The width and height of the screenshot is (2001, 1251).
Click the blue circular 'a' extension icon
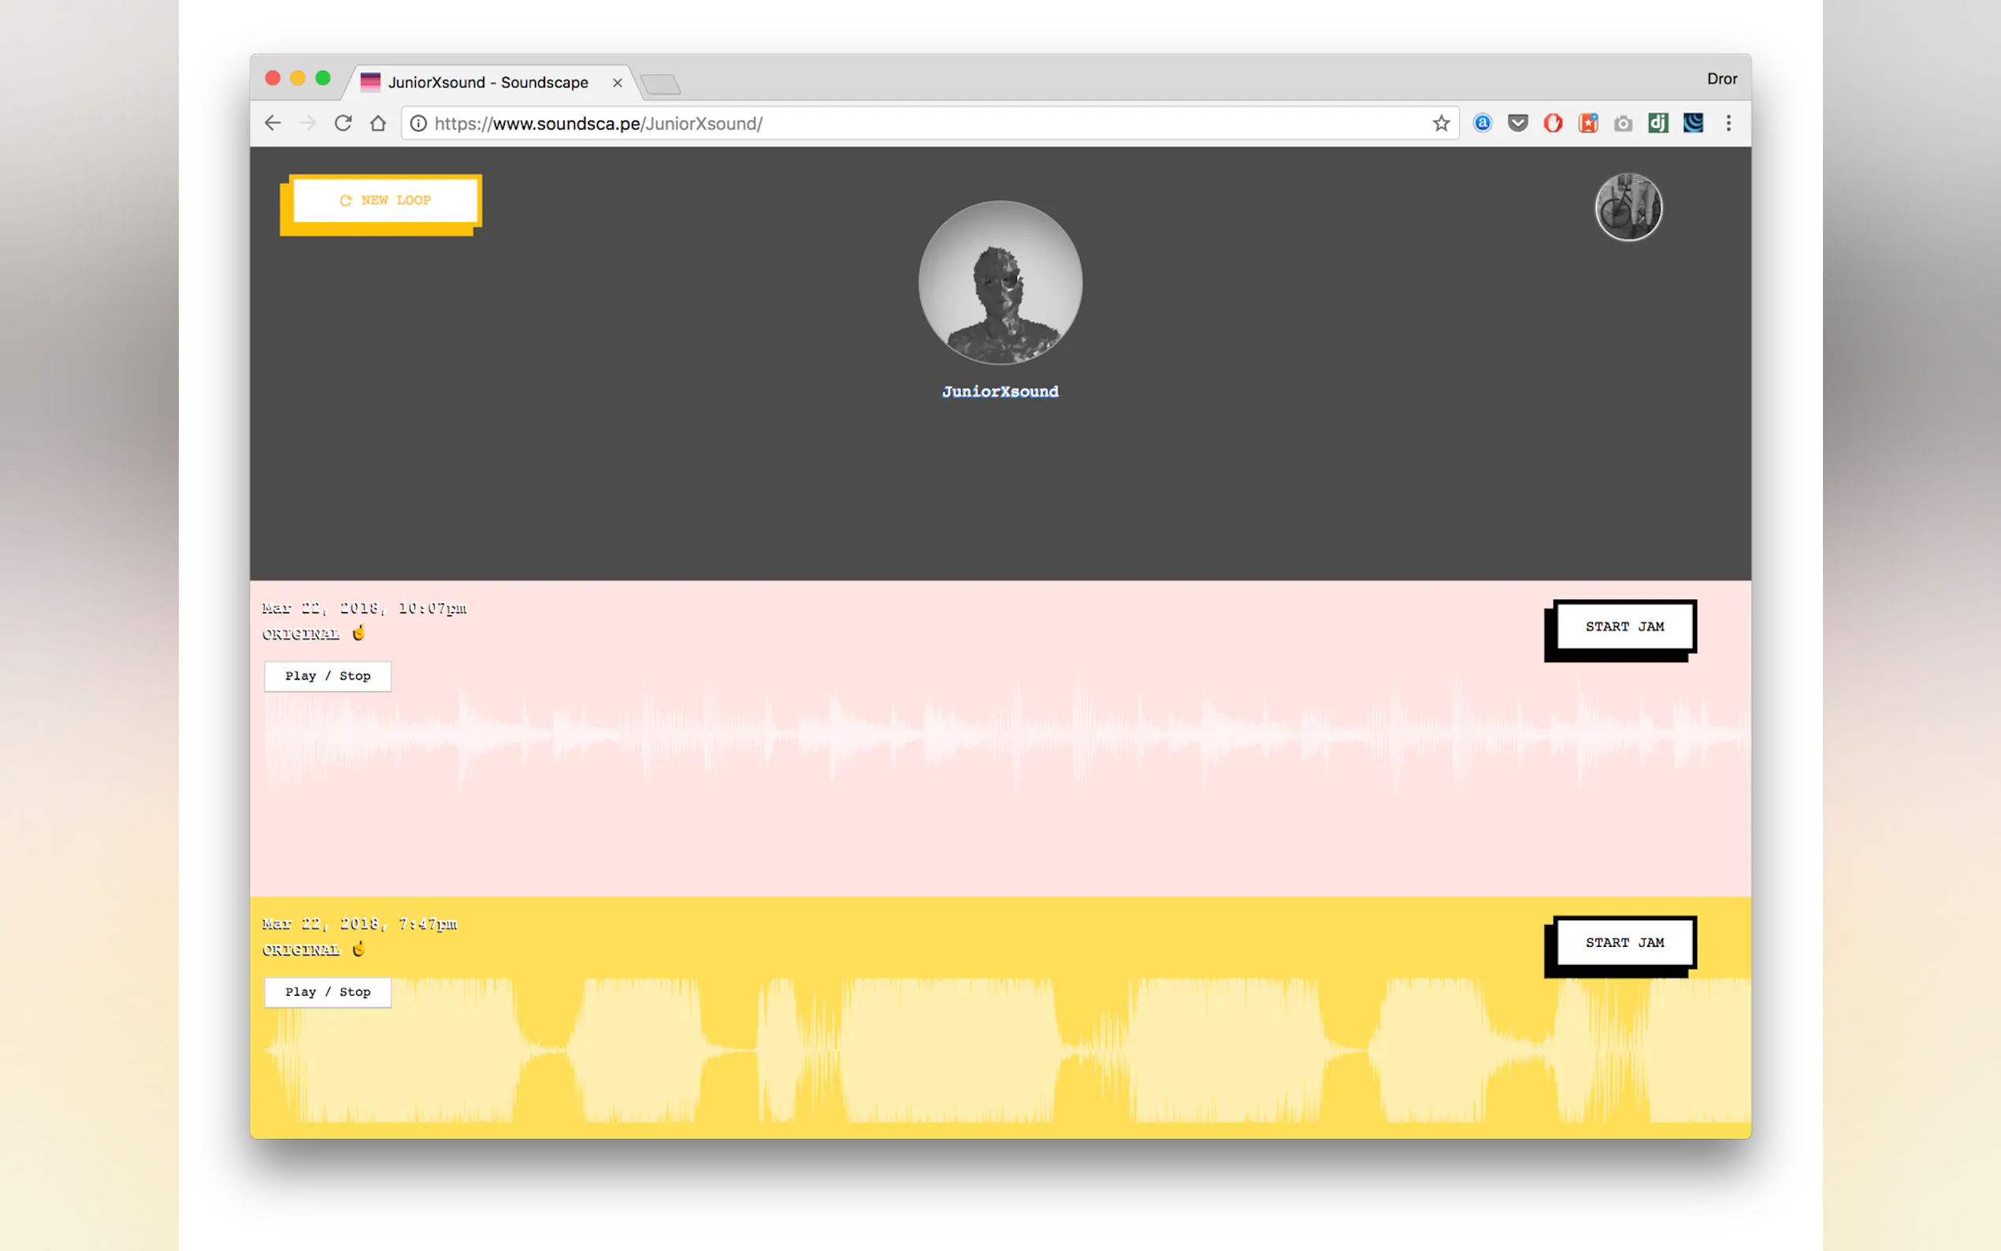1483,123
